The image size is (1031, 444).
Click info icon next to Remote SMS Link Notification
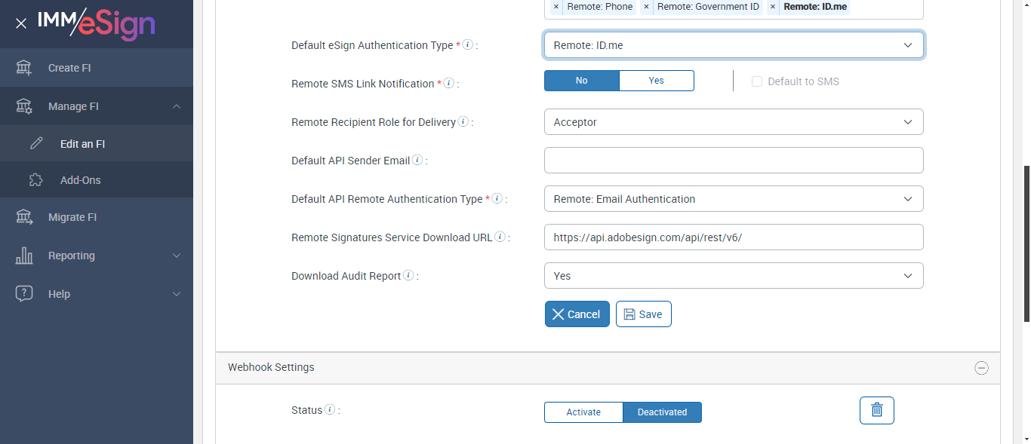tap(448, 84)
